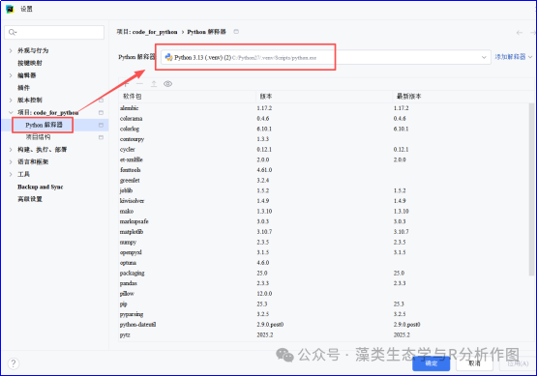537x376 pixels.
Task: Select the pillow package row
Action: pyautogui.click(x=323, y=293)
